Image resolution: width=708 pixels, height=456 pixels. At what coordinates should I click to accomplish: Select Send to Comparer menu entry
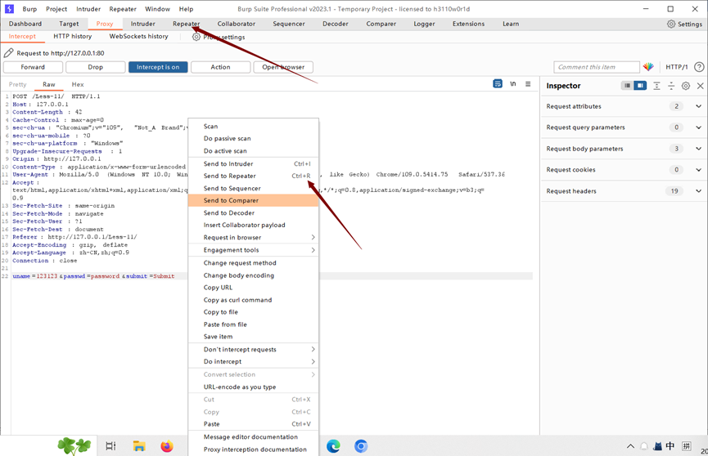click(x=253, y=200)
